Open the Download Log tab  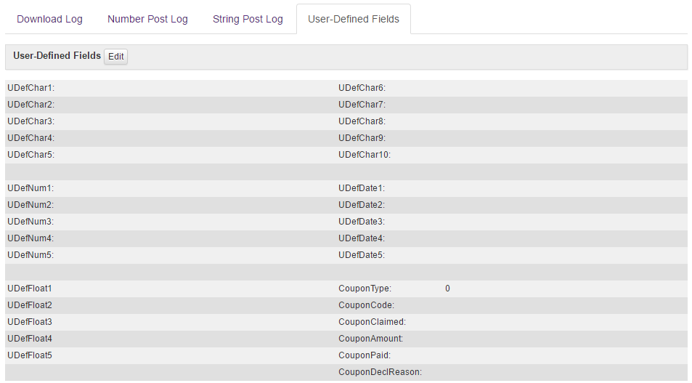click(x=49, y=19)
